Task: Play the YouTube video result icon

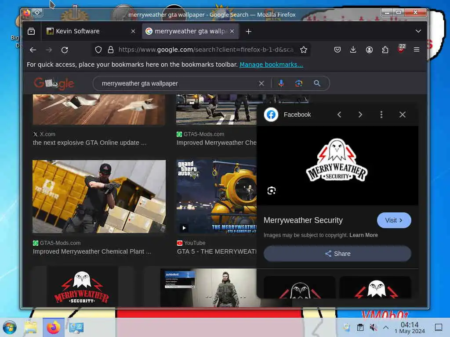Action: tap(184, 228)
